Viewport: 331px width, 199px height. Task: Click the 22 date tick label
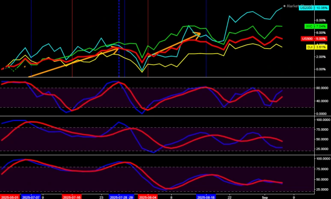(230, 197)
